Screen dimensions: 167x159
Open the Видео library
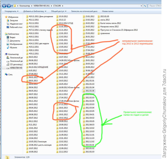pyautogui.click(x=13, y=37)
